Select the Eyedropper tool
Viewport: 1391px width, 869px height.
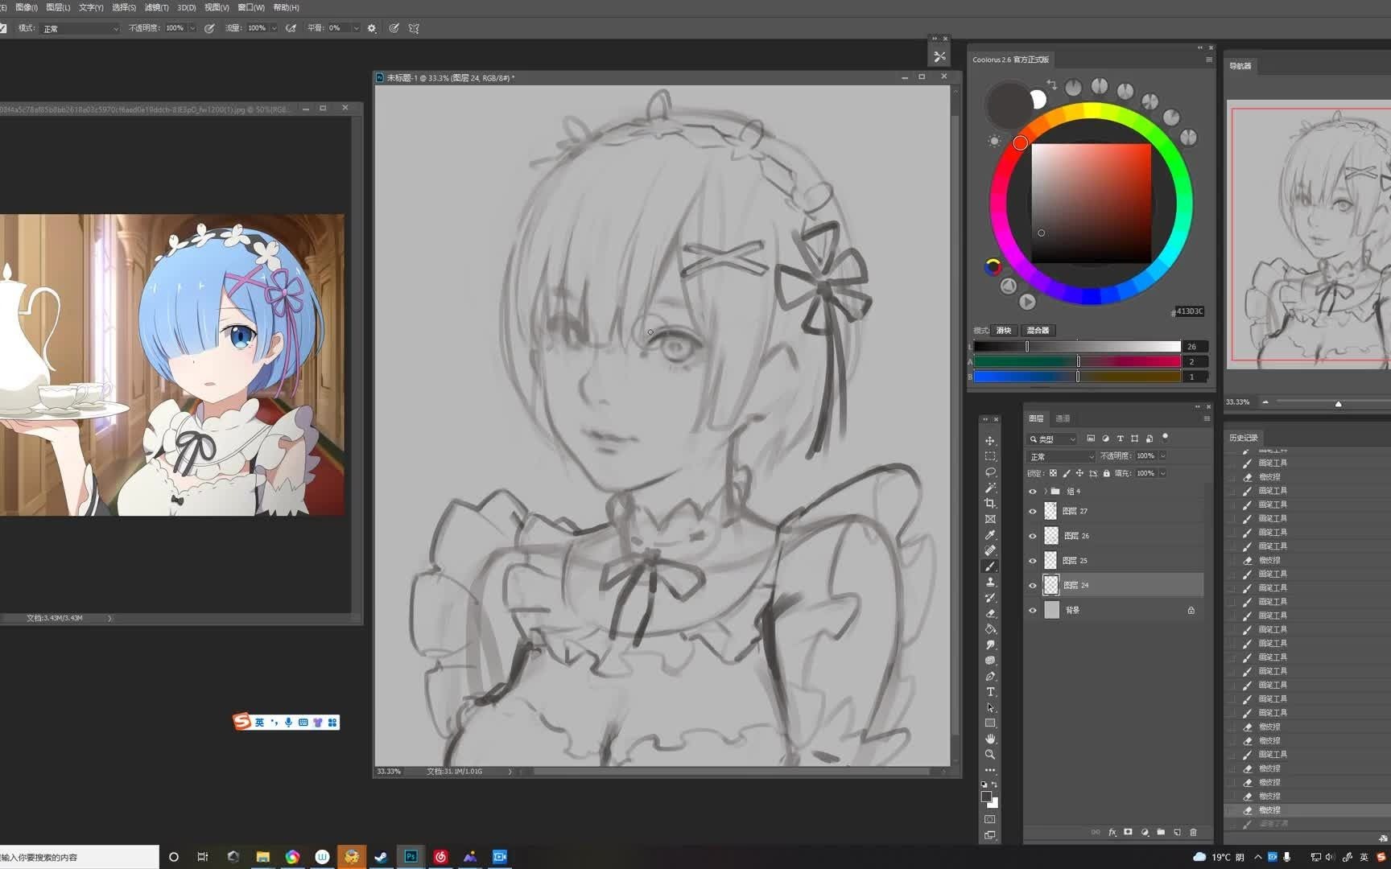[x=990, y=535]
